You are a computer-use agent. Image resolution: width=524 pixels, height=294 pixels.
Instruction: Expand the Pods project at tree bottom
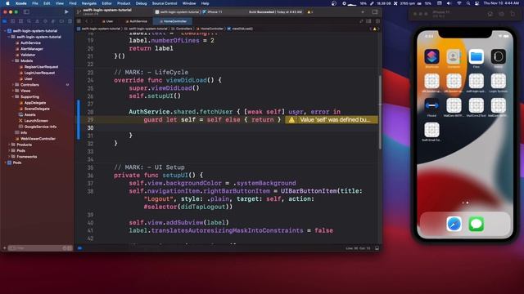pos(6,163)
